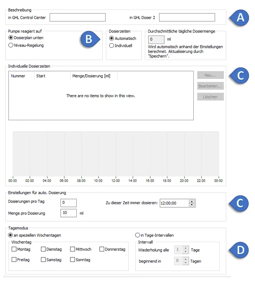Click the 12:00 mark on dosing timeline

tap(116, 181)
